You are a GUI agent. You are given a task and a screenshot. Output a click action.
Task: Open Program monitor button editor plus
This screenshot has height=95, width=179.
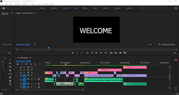(175, 53)
